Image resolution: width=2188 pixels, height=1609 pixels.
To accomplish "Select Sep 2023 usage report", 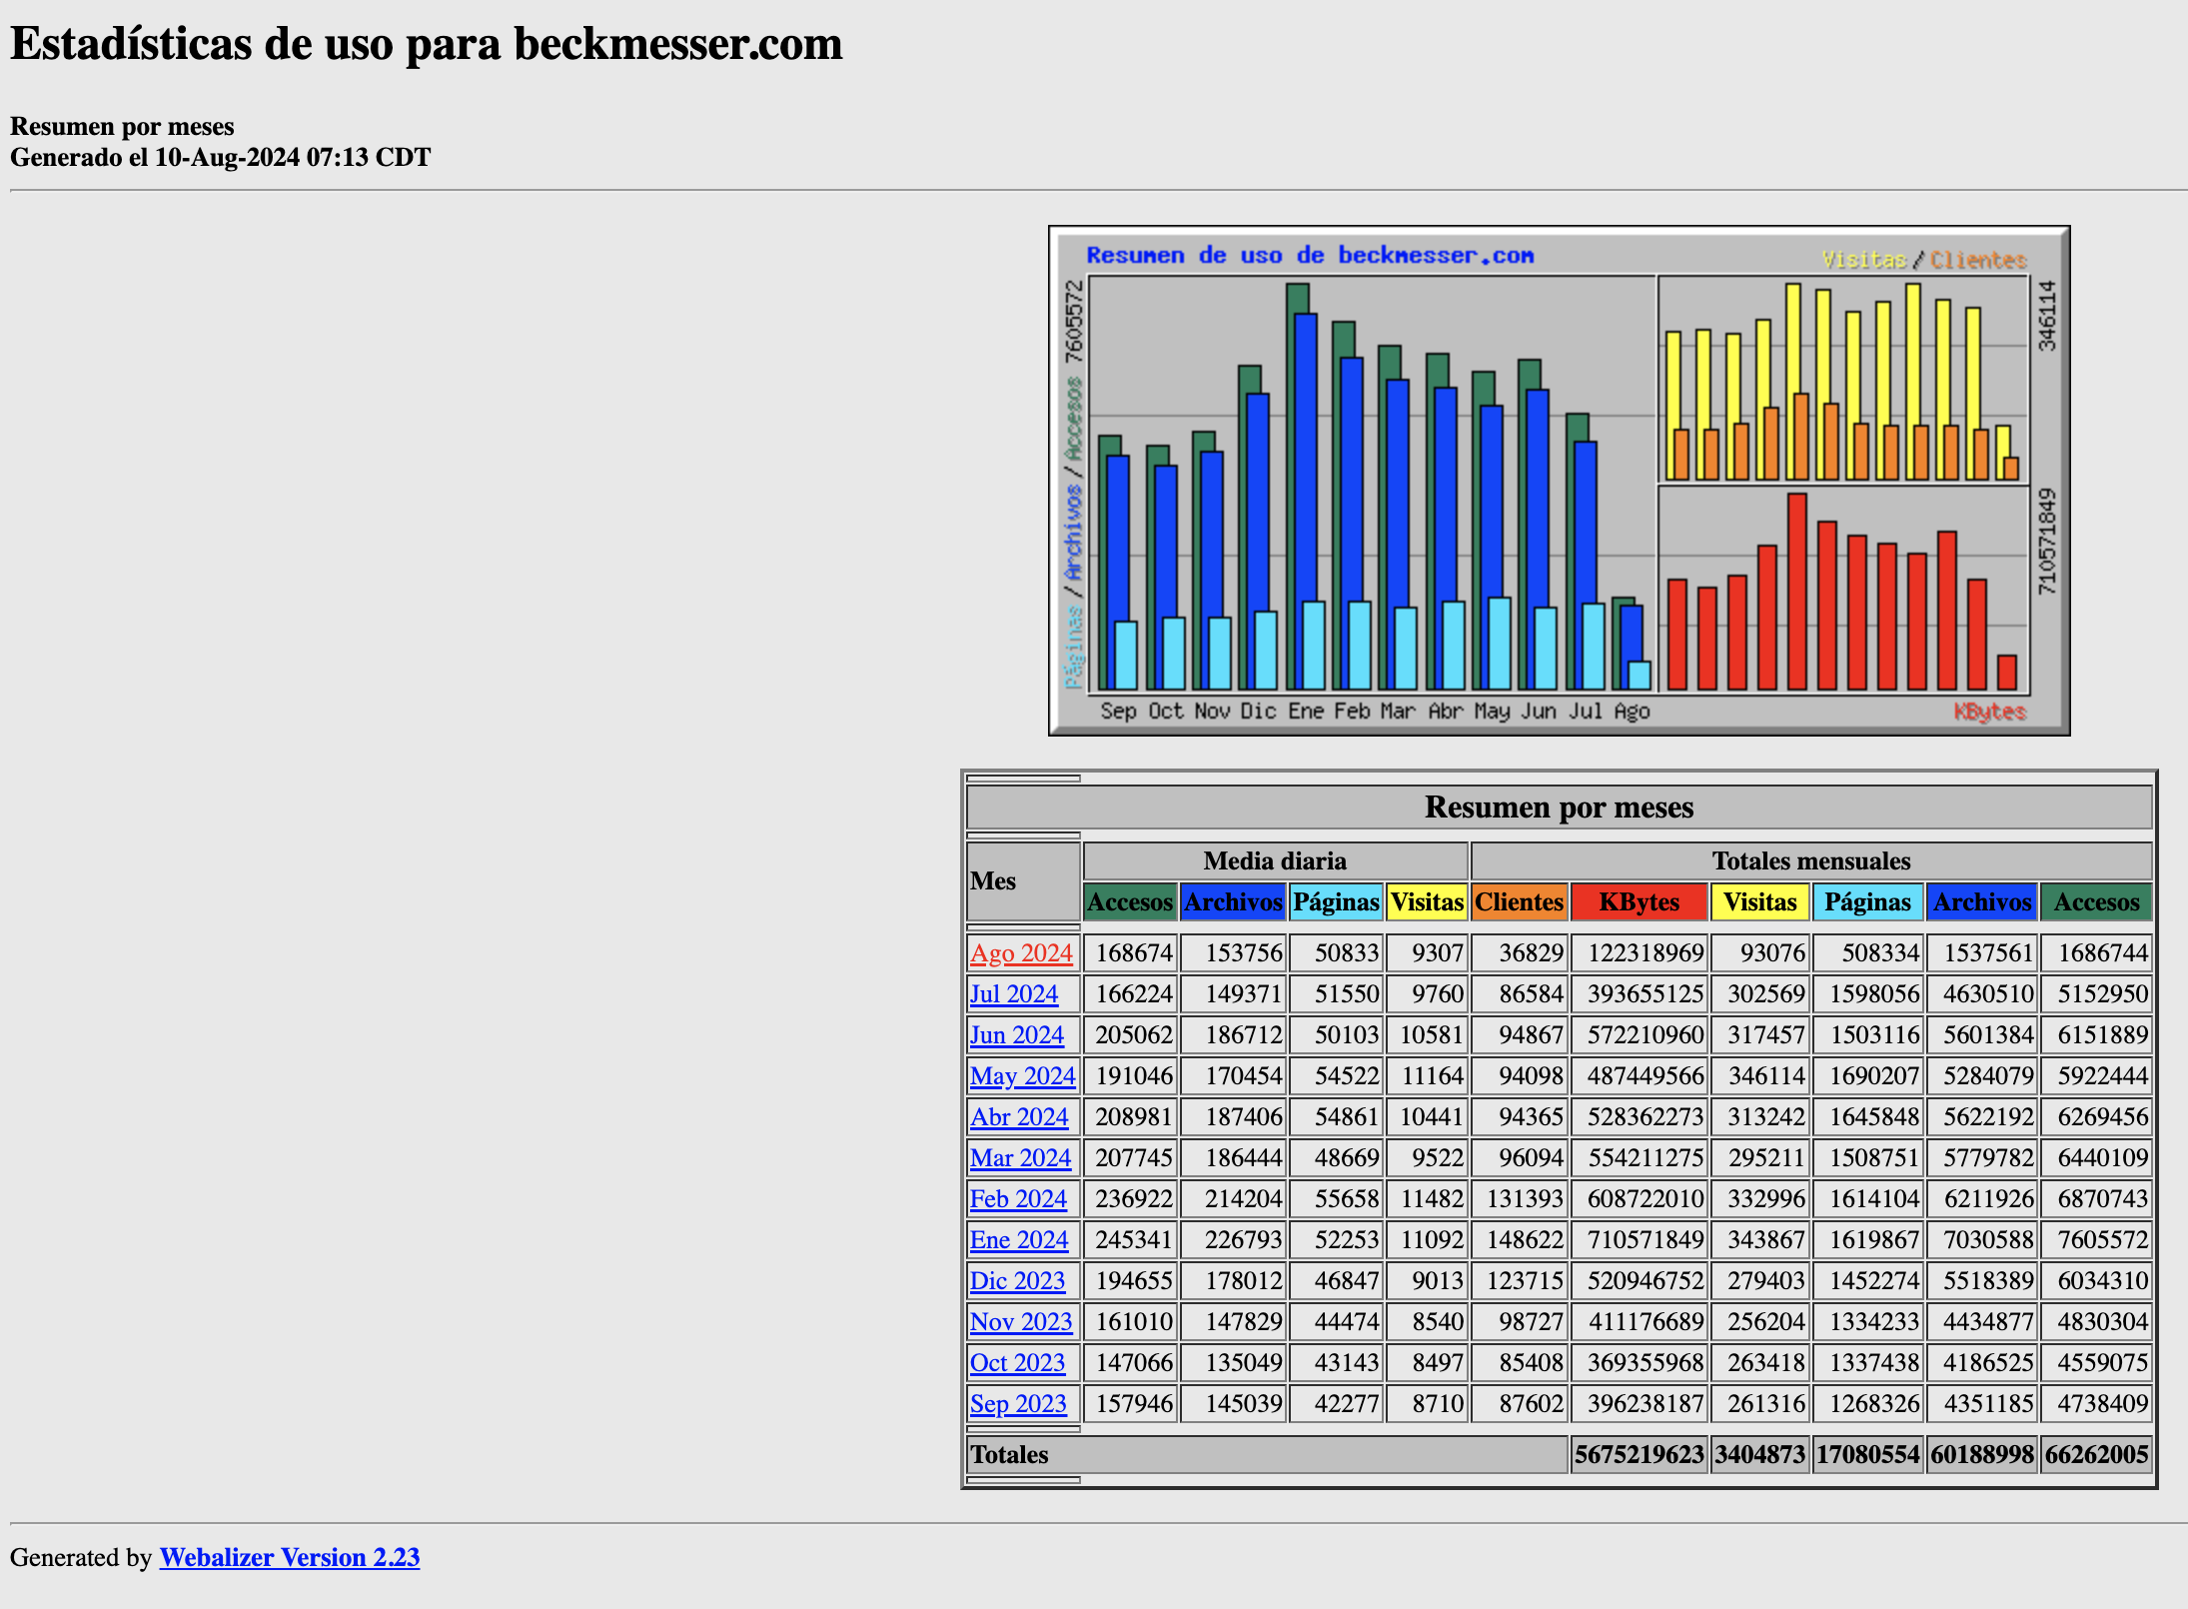I will pos(1016,1403).
